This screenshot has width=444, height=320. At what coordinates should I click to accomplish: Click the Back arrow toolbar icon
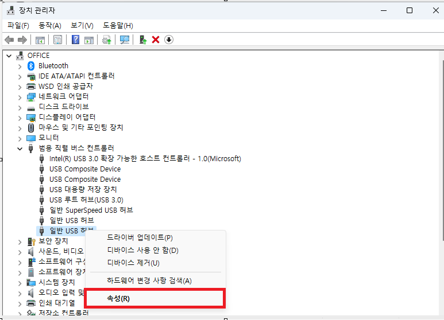point(9,40)
